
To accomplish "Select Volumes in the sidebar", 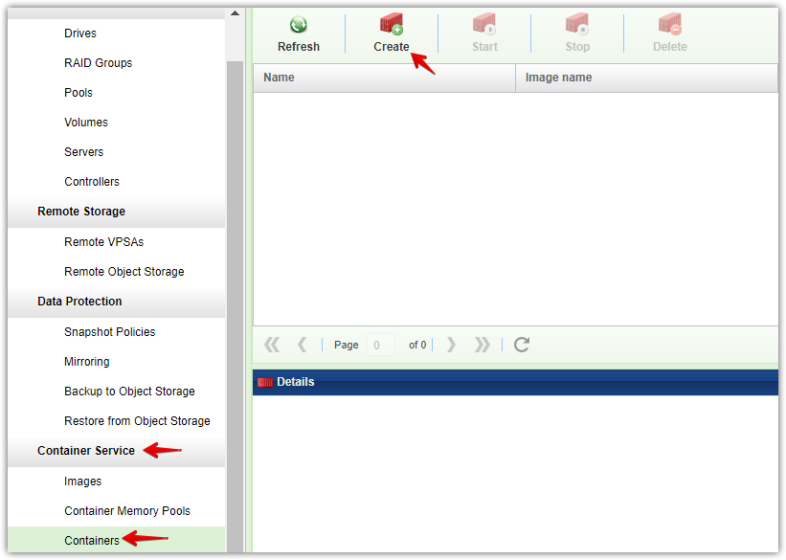I will pyautogui.click(x=86, y=123).
